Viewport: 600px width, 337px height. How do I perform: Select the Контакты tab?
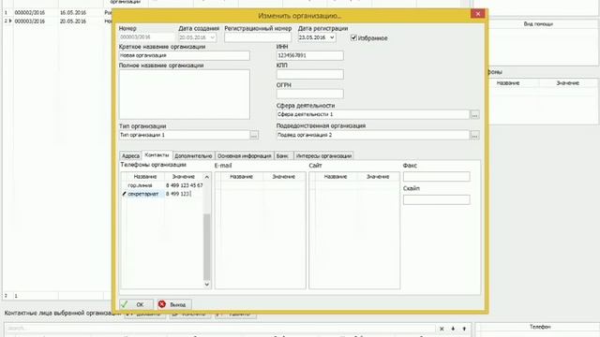coord(157,155)
